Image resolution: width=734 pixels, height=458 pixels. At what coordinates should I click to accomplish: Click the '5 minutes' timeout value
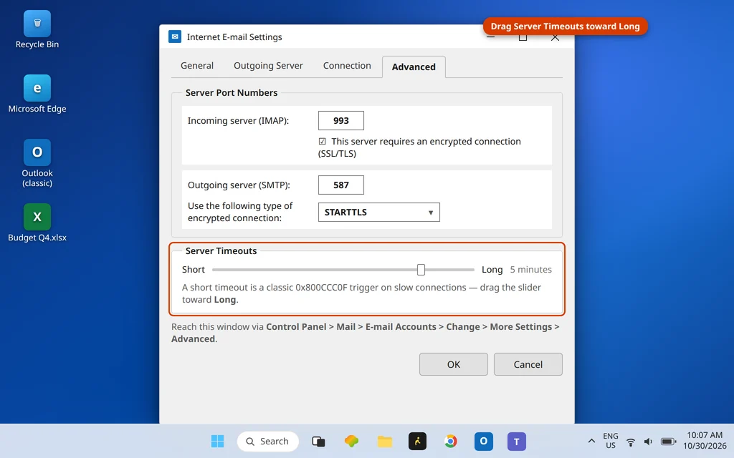click(531, 270)
